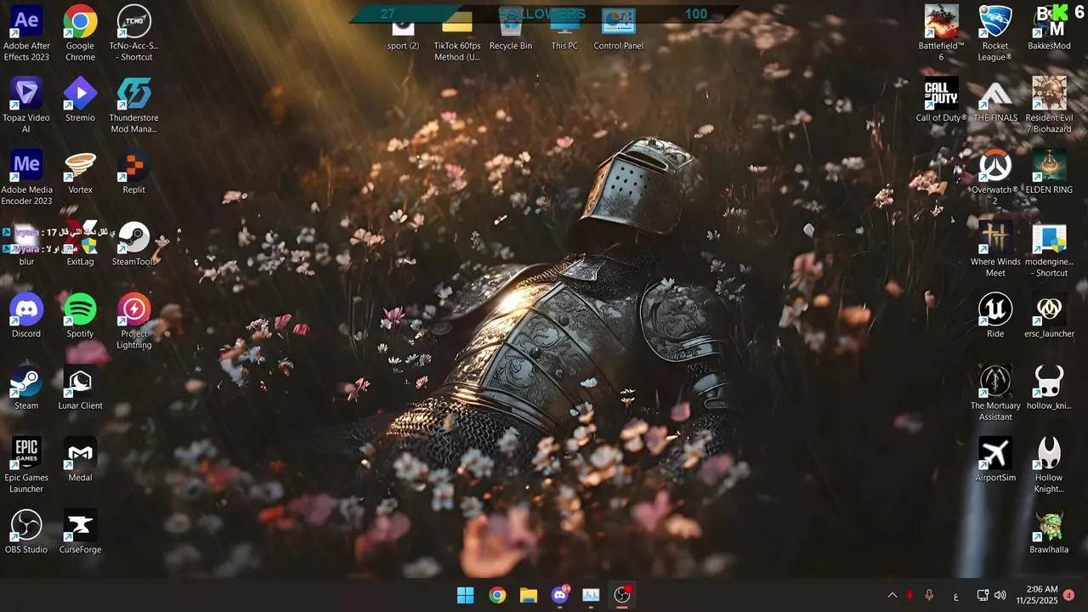Select the Battlefield 6 desktop icon

pyautogui.click(x=941, y=34)
